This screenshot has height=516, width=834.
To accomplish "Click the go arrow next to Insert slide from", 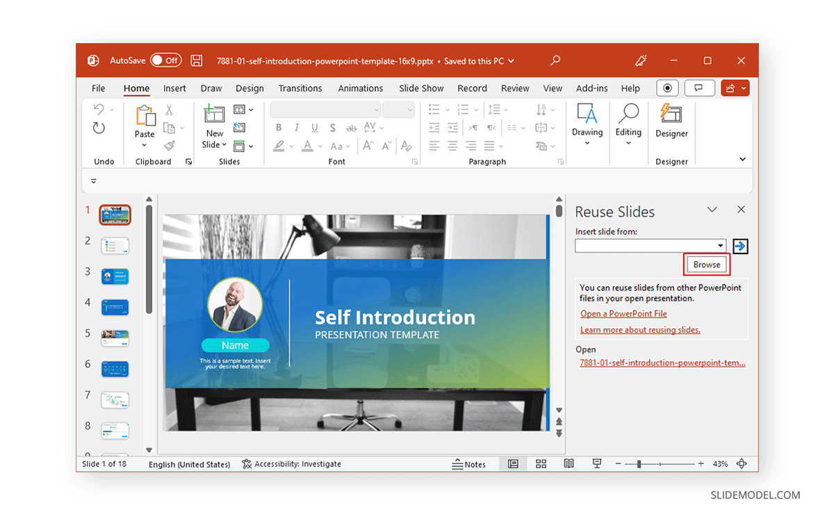I will [x=740, y=246].
